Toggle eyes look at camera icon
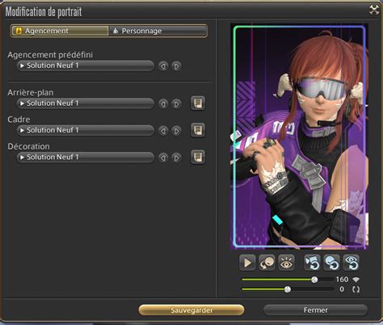The image size is (383, 325). 286,263
